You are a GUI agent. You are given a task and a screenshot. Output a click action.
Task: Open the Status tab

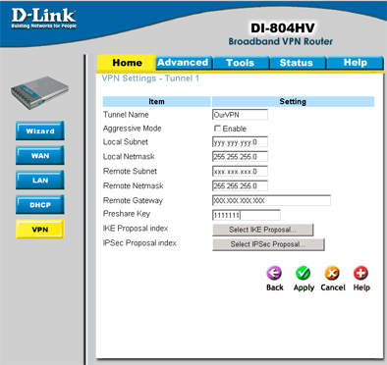tap(297, 63)
